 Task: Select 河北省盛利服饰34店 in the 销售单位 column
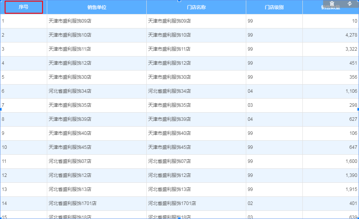click(x=70, y=91)
